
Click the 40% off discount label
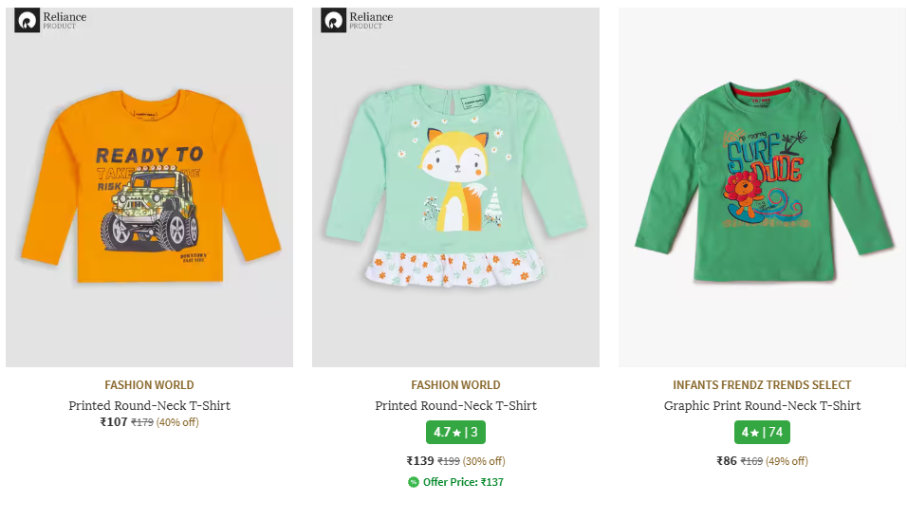tap(178, 422)
